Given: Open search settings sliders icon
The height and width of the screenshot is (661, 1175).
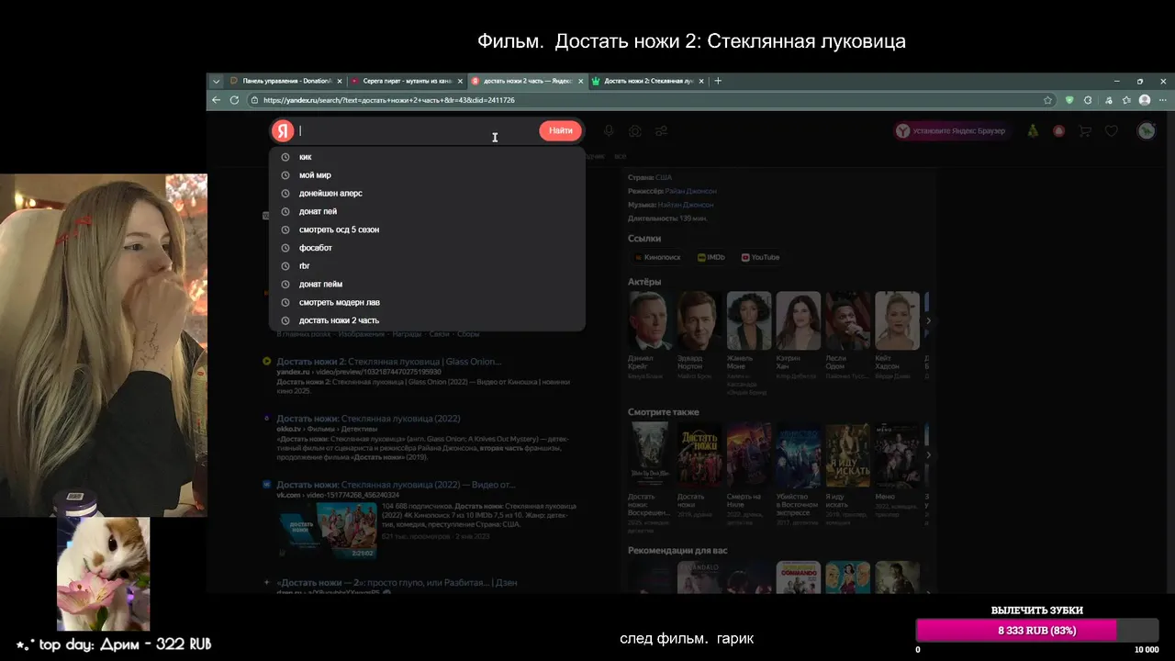Looking at the screenshot, I should pos(661,131).
